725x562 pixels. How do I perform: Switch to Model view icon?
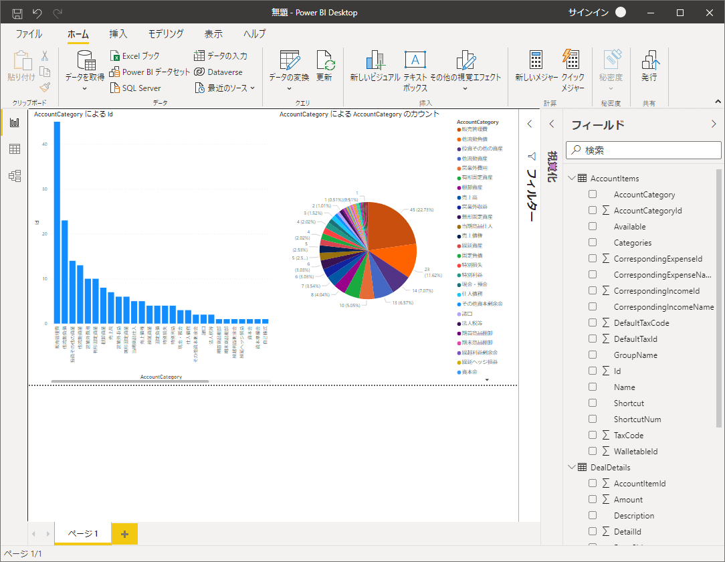pyautogui.click(x=15, y=176)
